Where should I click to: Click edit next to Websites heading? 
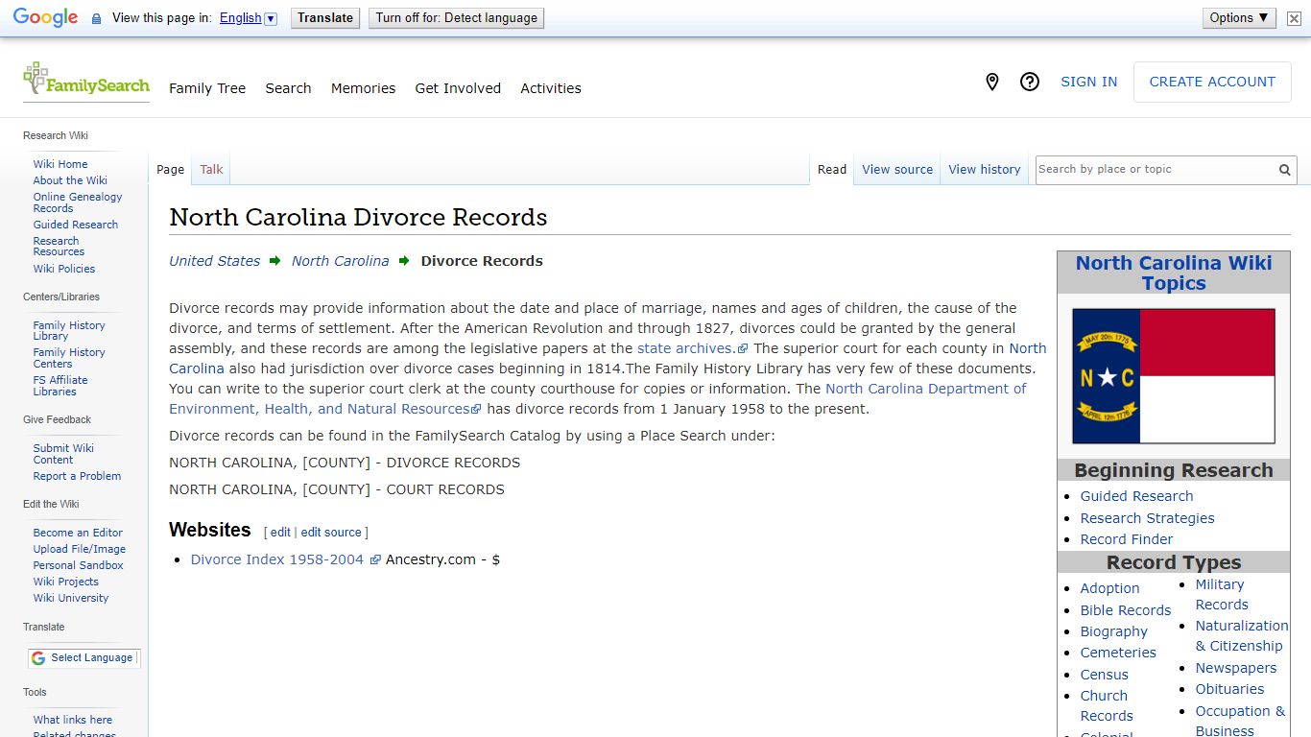click(280, 533)
